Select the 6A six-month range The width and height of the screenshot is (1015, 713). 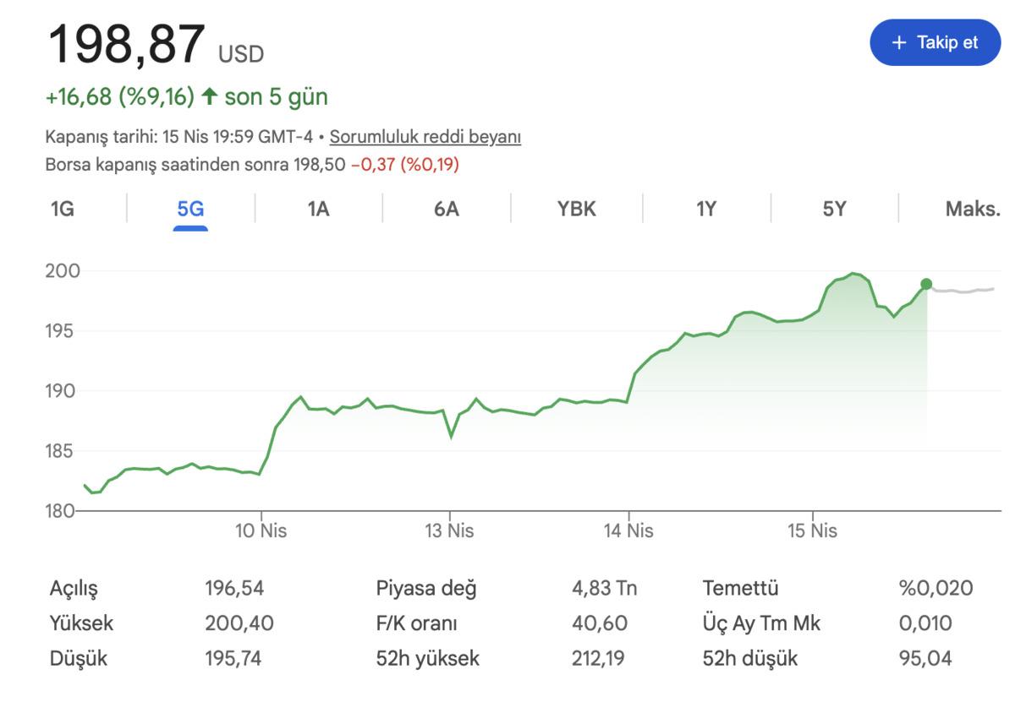446,209
